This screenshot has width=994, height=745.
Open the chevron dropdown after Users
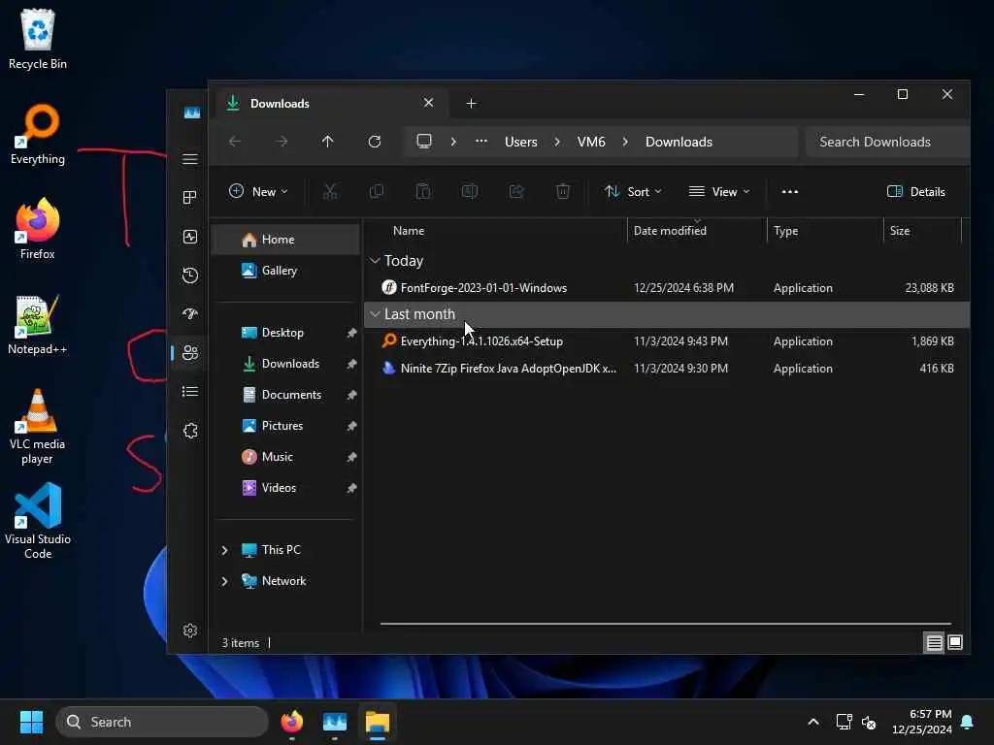point(557,142)
